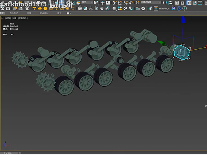Click the four-circles icon beside gray sphere

pos(120,8)
